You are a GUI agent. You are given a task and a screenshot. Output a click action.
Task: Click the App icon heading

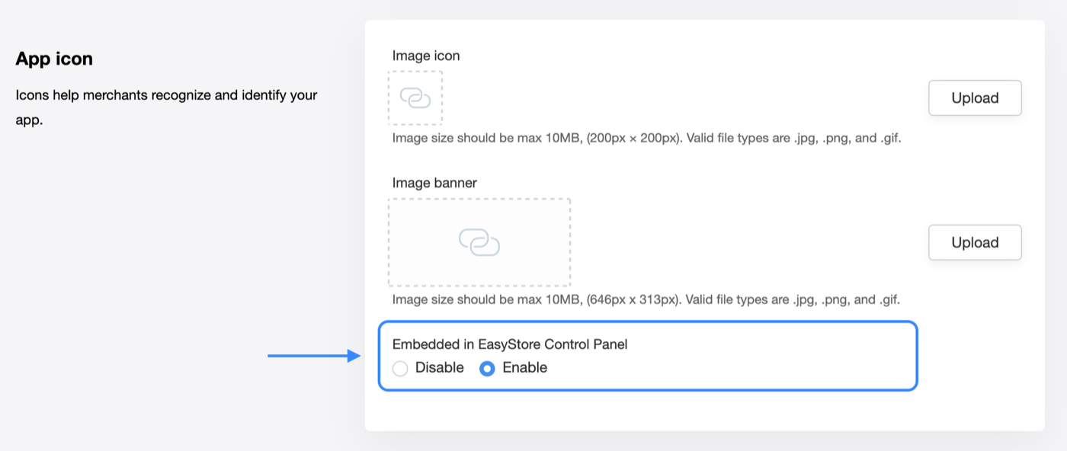(54, 59)
